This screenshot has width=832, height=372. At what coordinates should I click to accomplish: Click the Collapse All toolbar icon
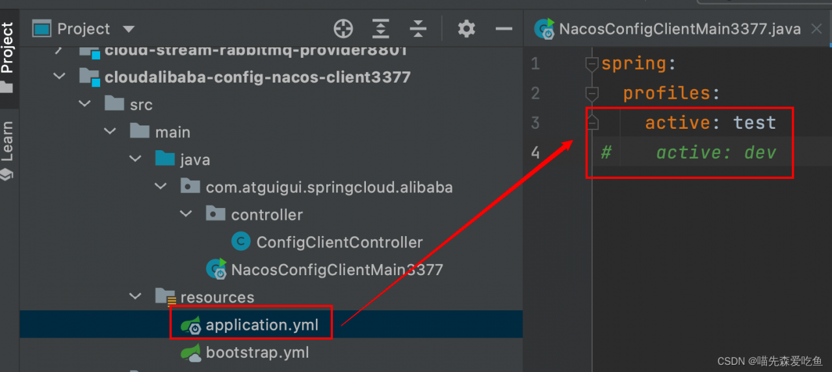tap(418, 29)
